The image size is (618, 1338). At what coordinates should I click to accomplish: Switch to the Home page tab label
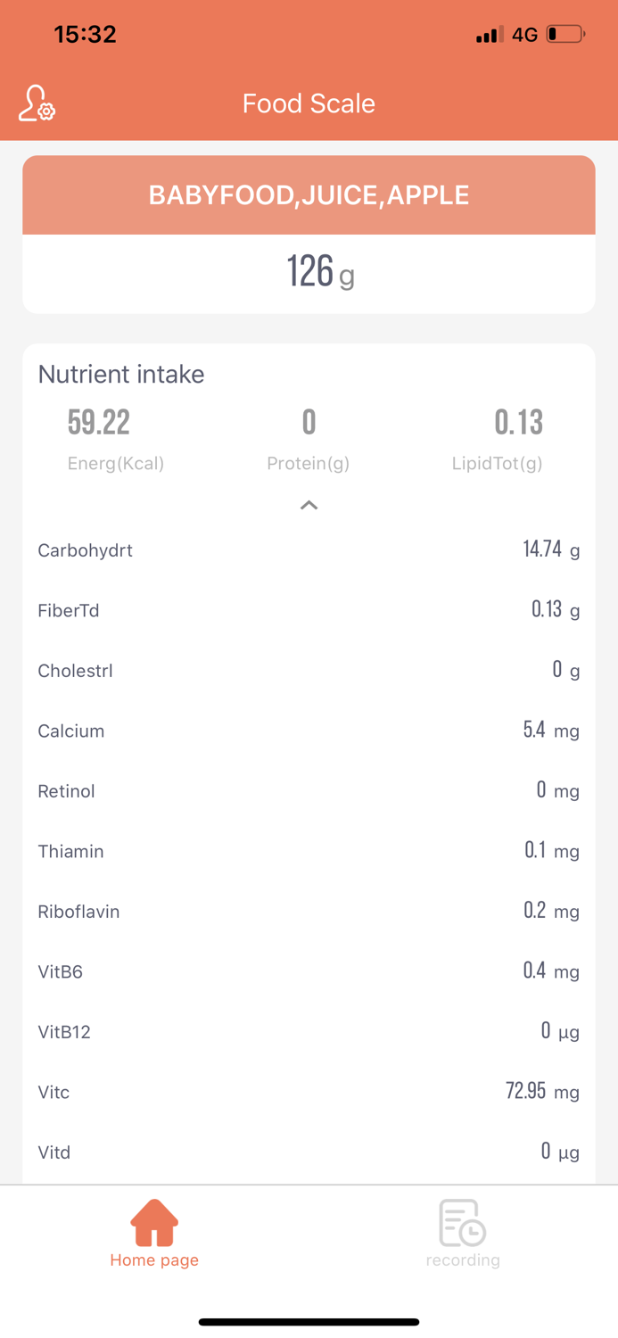click(154, 1260)
